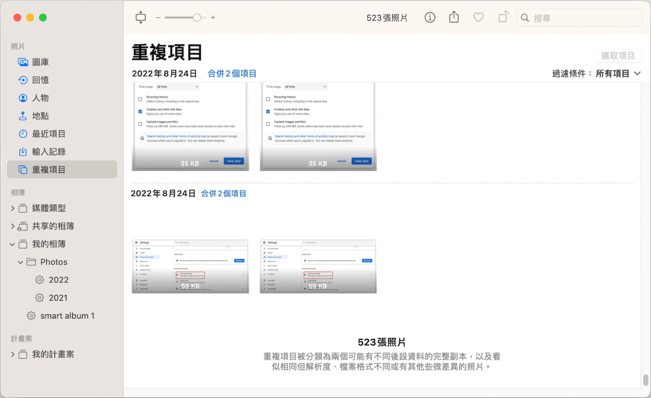Click the vertical scrollbar handle
The width and height of the screenshot is (651, 398).
(x=645, y=380)
